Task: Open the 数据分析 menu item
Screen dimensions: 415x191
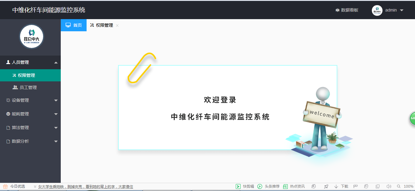Action: pyautogui.click(x=30, y=141)
